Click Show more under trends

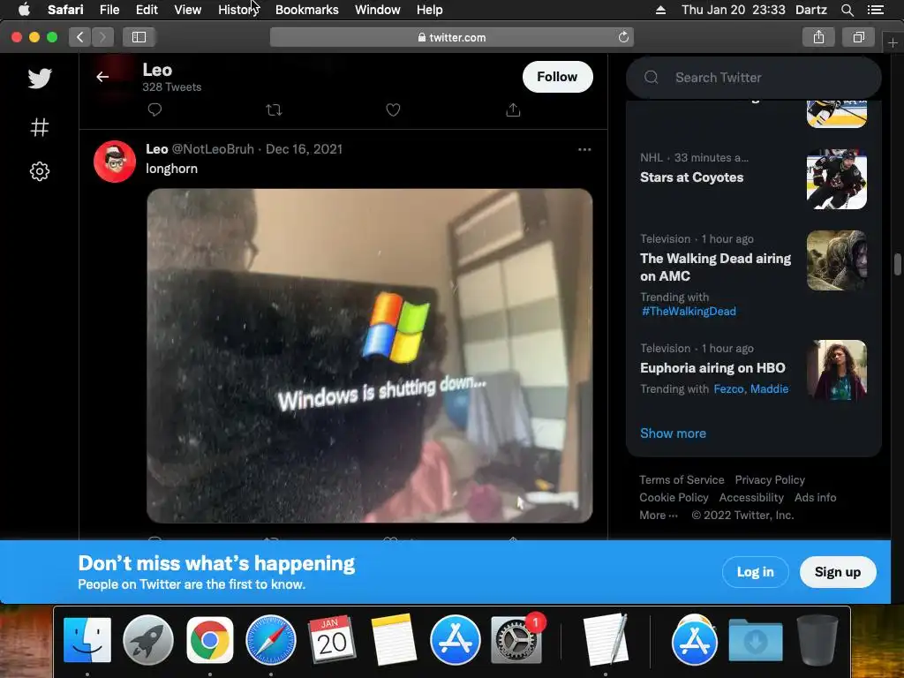(x=673, y=433)
